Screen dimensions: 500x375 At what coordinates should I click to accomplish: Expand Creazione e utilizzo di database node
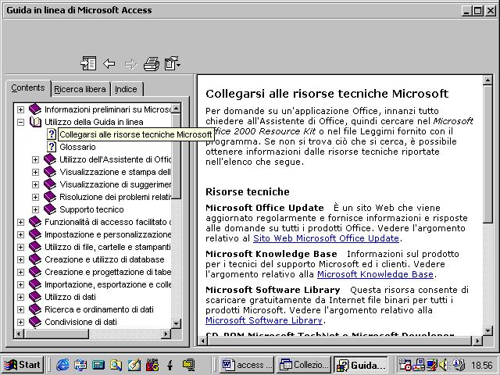pos(20,259)
